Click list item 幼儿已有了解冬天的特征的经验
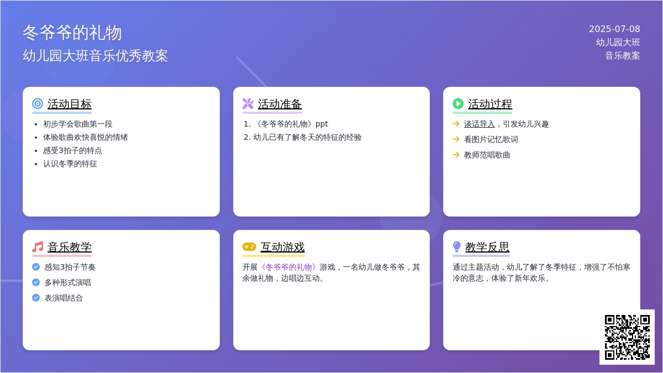 [308, 137]
